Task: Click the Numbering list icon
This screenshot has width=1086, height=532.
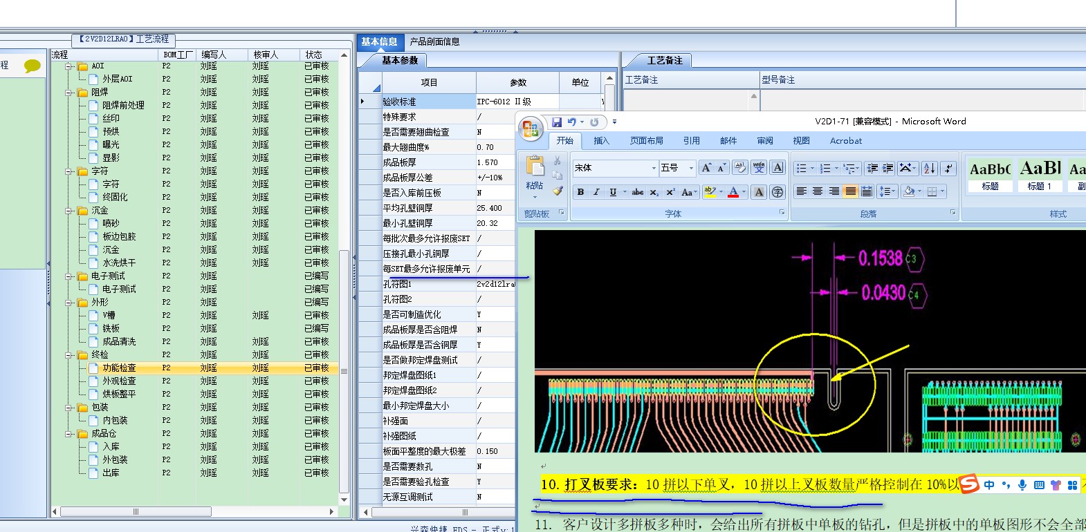Action: (825, 168)
